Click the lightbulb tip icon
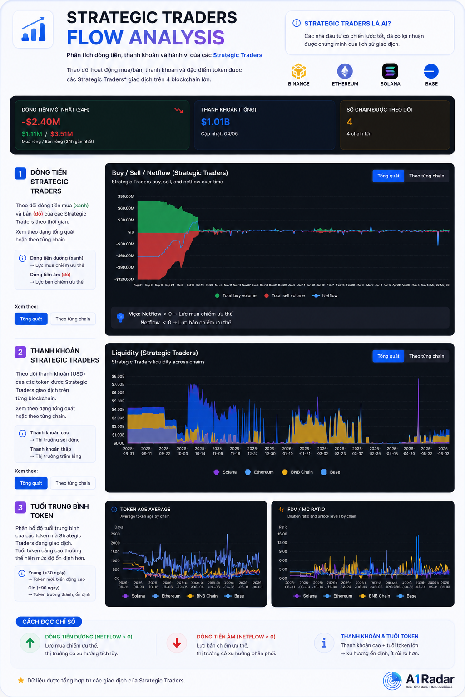 coord(120,318)
